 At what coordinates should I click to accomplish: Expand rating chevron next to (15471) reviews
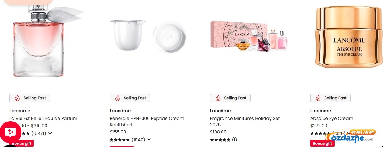[x=50, y=133]
